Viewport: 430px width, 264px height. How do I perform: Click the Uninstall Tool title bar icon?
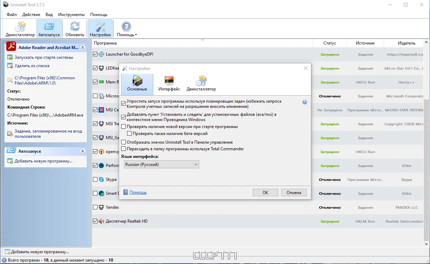[x=6, y=5]
